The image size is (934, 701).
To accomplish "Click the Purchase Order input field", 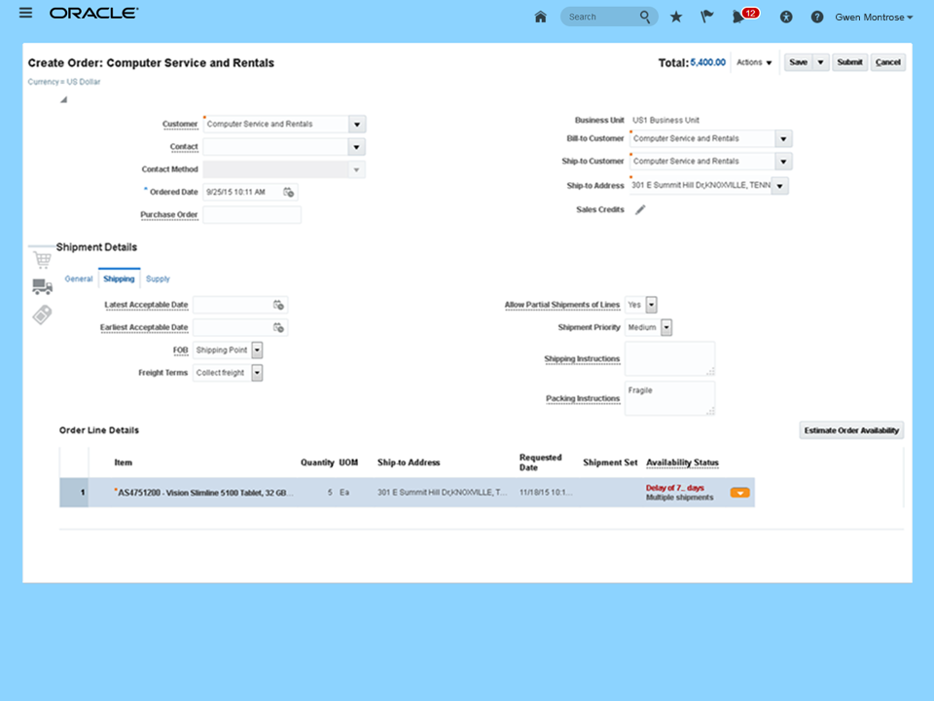I will coord(251,214).
